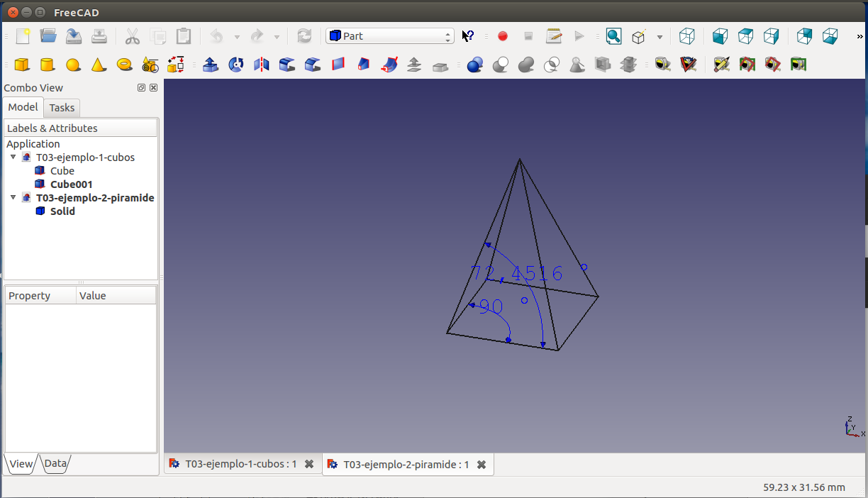The height and width of the screenshot is (498, 868).
Task: Switch to the T03-ejemplo-1-cubos document tab
Action: click(240, 464)
